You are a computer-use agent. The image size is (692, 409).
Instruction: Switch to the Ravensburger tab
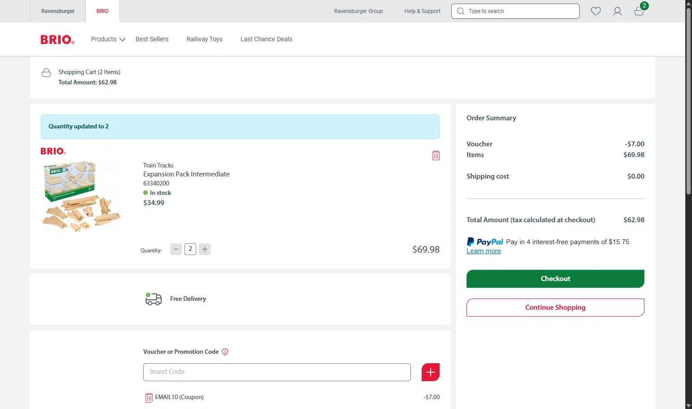click(x=58, y=11)
